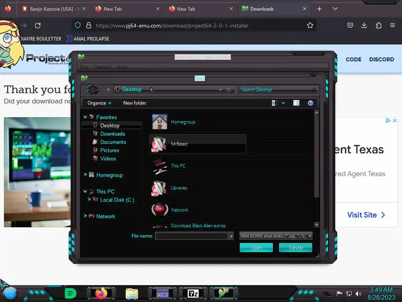Image resolution: width=402 pixels, height=302 pixels.
Task: Open the Start orb
Action: pyautogui.click(x=10, y=294)
